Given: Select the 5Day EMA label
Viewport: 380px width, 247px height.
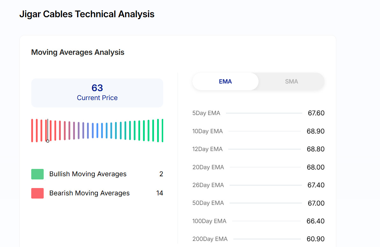Looking at the screenshot, I should pyautogui.click(x=206, y=113).
